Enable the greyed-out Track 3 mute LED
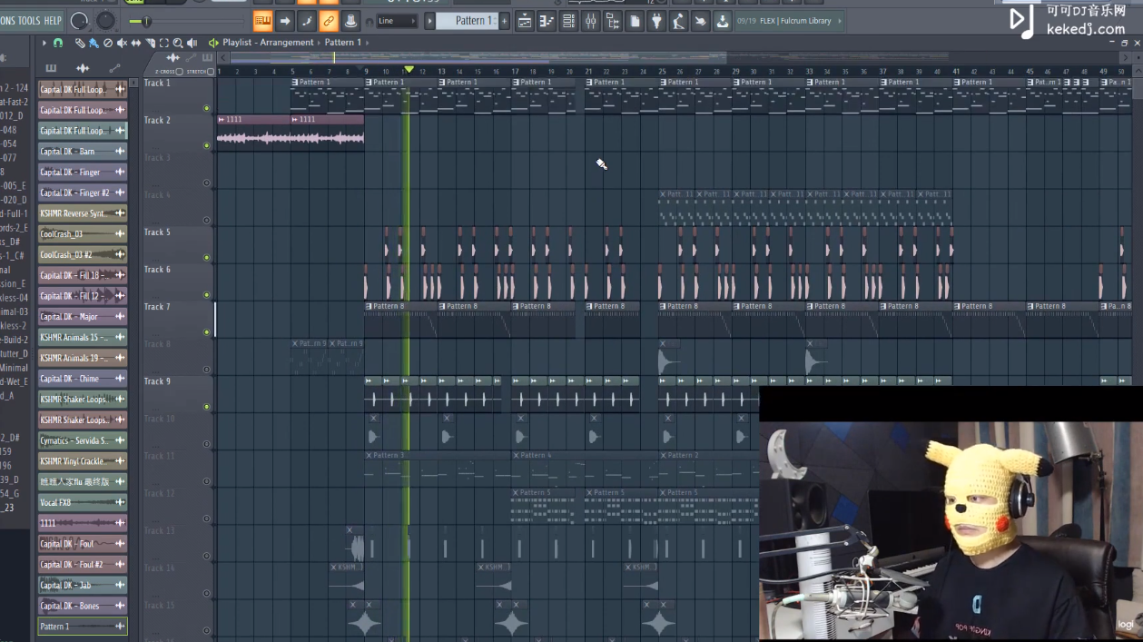 pos(207,183)
